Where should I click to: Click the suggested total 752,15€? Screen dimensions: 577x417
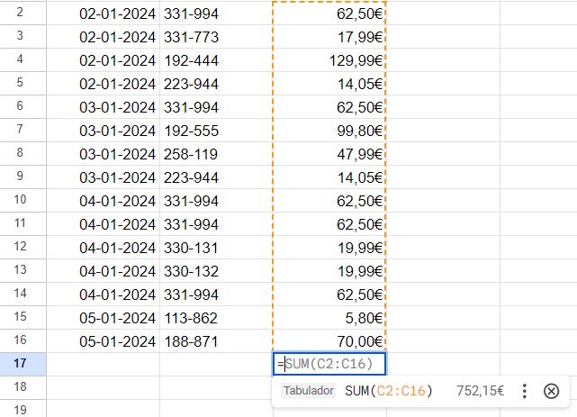[480, 391]
